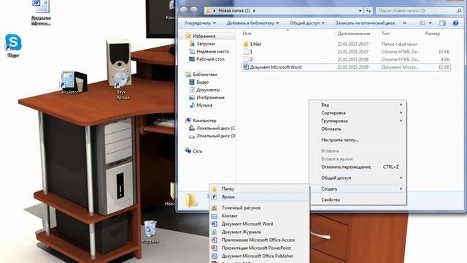Open the address bar history dropdown
The width and height of the screenshot is (467, 263).
pos(360,11)
